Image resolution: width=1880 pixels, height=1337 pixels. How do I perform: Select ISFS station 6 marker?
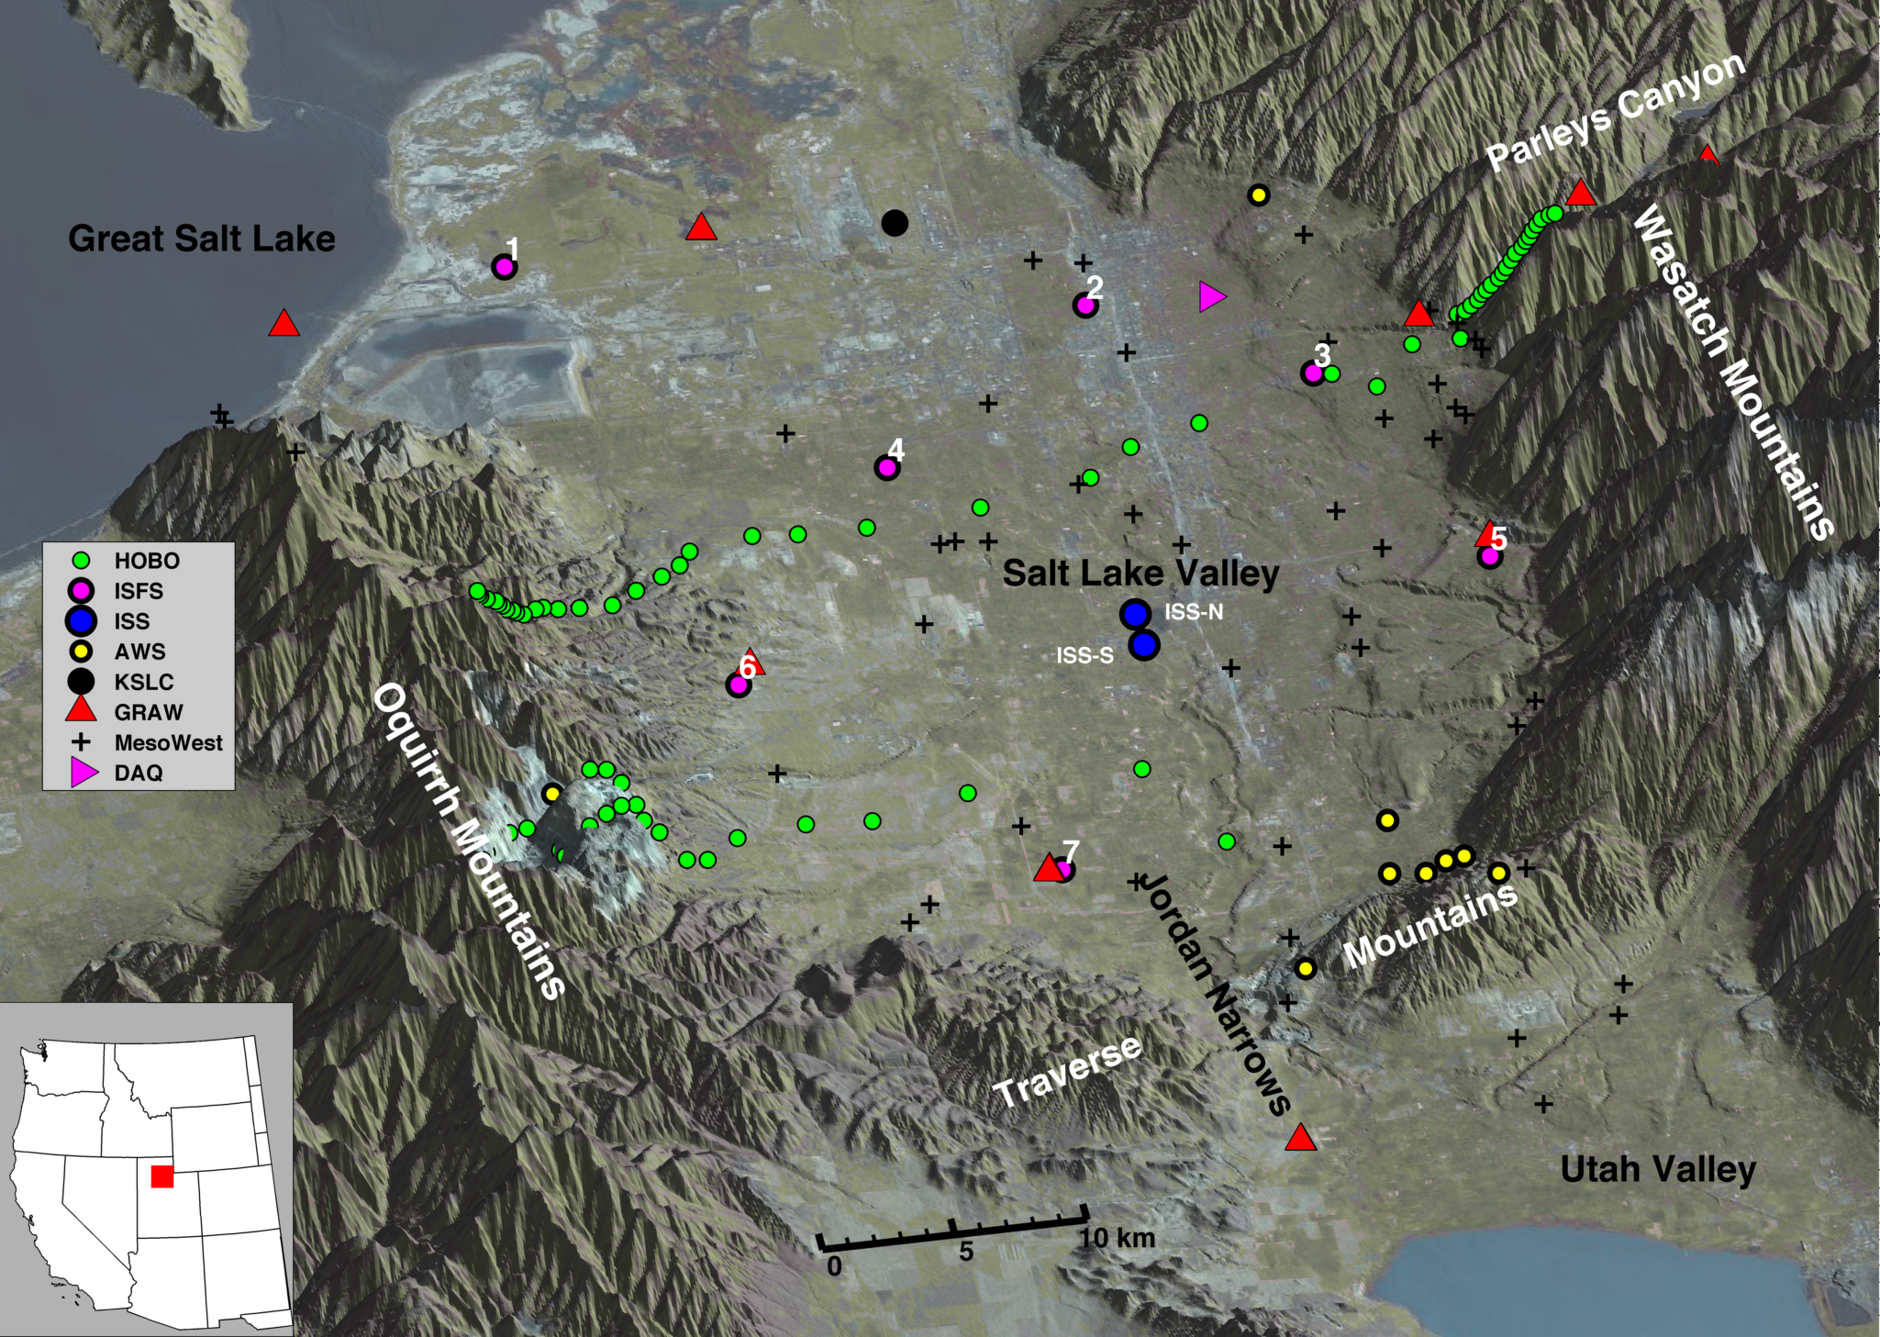(738, 685)
